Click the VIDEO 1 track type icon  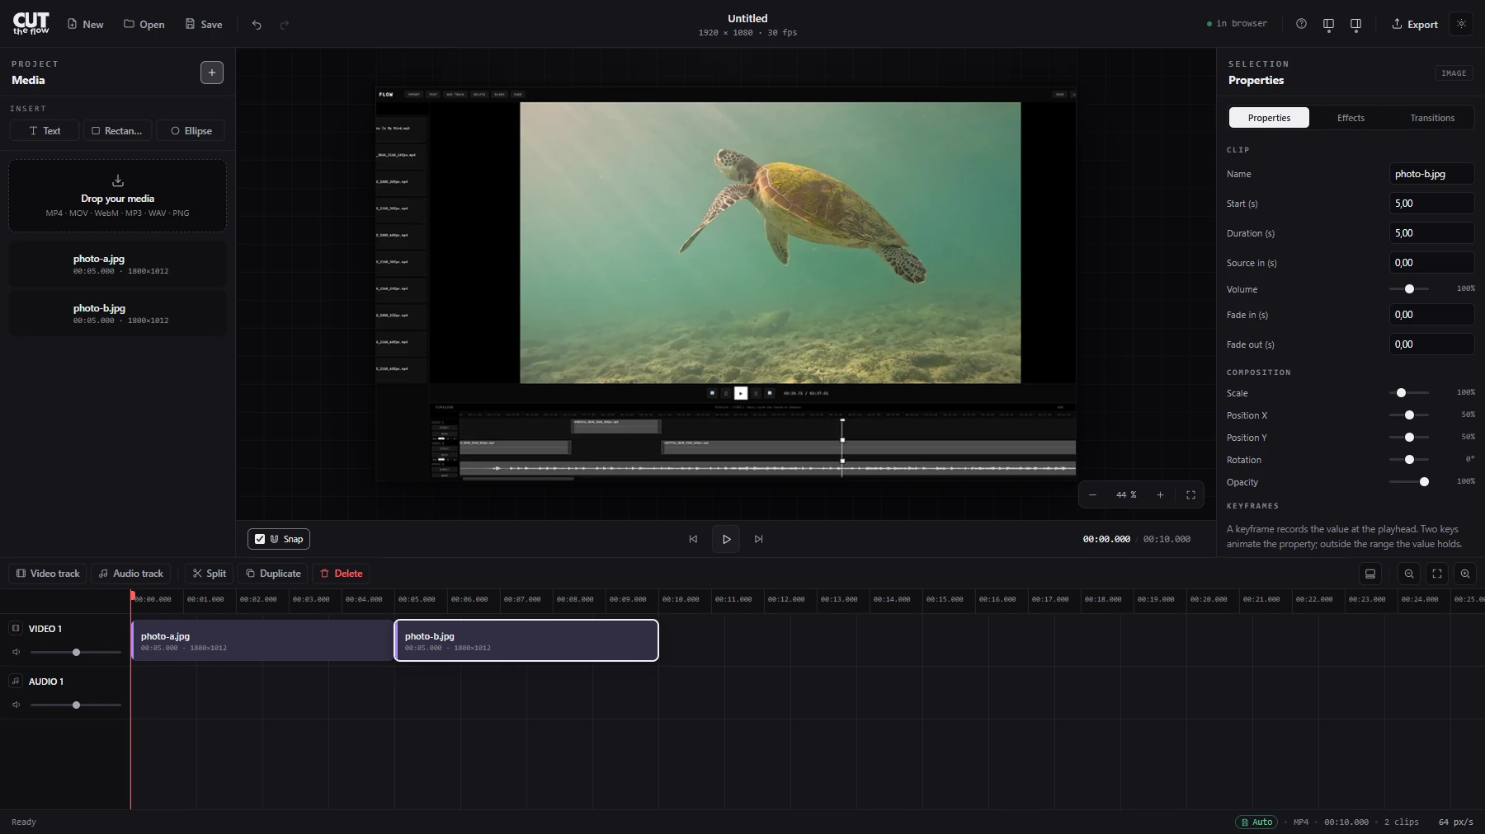click(16, 628)
